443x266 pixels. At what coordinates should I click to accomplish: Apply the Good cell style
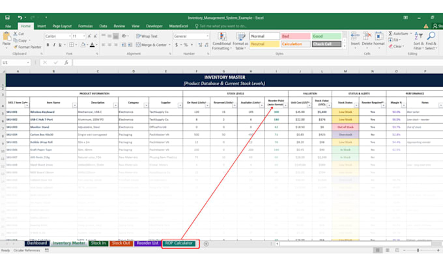[326, 36]
